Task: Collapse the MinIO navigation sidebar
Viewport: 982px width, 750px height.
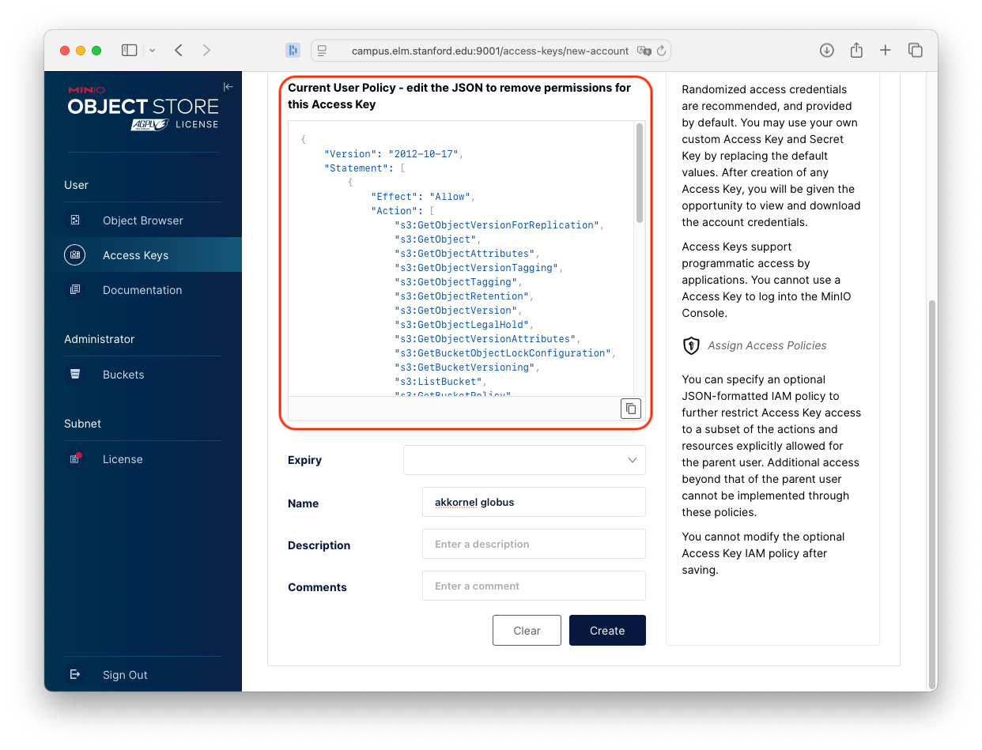Action: click(228, 86)
